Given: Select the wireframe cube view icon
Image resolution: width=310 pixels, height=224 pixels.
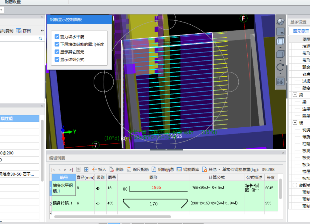Looking at the screenshot, I should 280,41.
